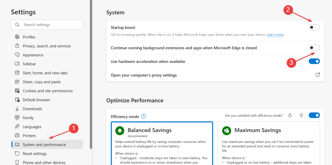Click the Learn more link
The width and height of the screenshot is (332, 165).
pos(275,35)
